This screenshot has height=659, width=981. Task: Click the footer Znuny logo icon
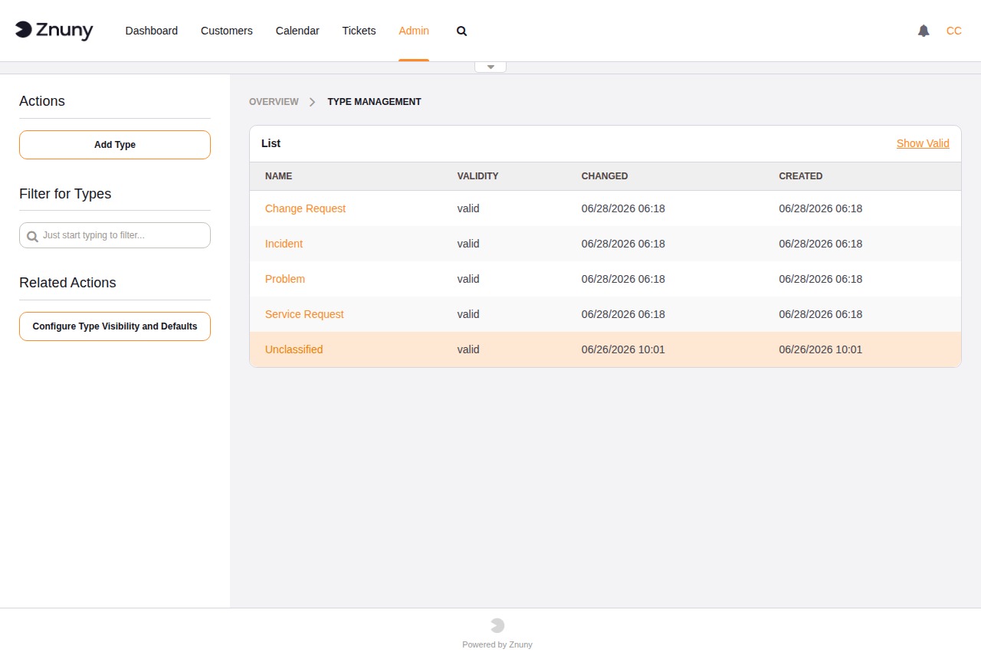pyautogui.click(x=497, y=625)
